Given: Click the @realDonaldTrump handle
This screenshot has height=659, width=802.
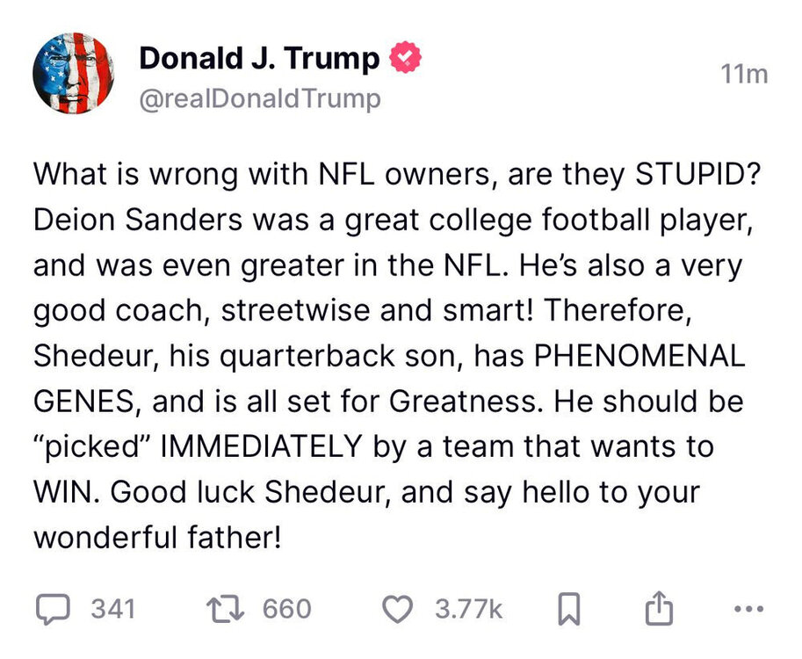Looking at the screenshot, I should point(260,98).
